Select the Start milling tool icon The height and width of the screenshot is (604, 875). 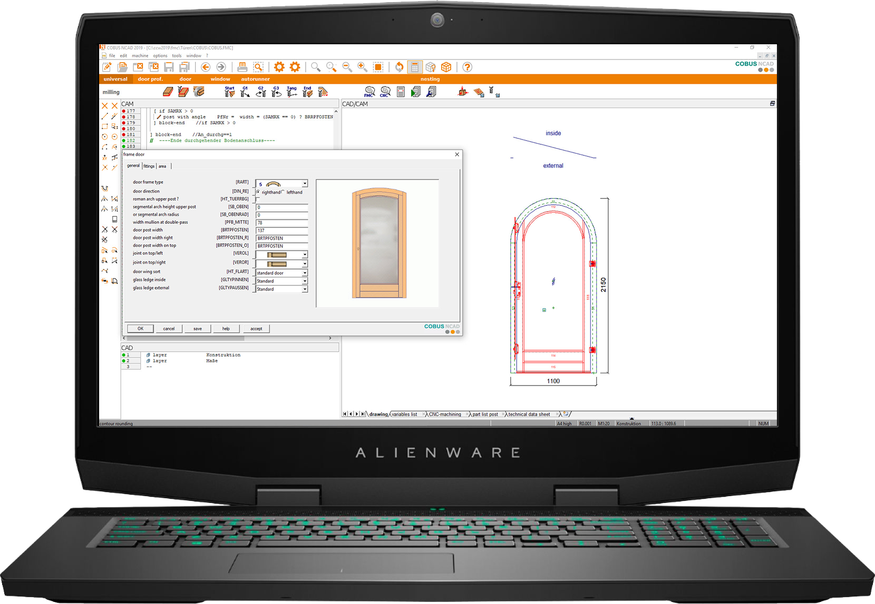click(229, 92)
